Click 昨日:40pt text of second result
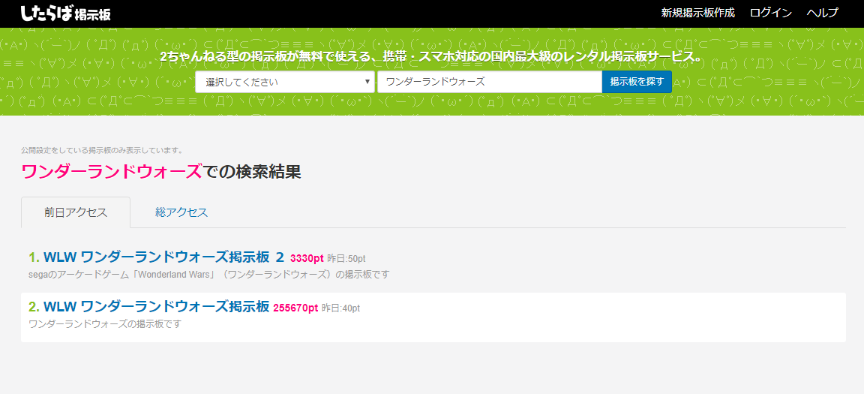 click(340, 308)
